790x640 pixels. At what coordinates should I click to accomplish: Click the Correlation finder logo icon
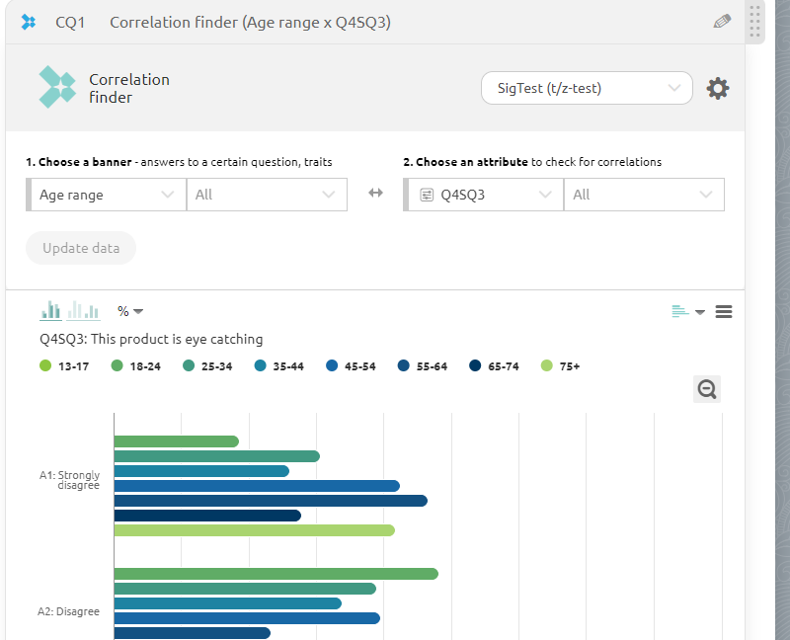pyautogui.click(x=56, y=87)
